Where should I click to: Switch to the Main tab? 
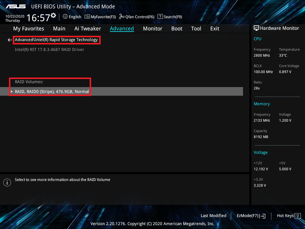coord(59,29)
